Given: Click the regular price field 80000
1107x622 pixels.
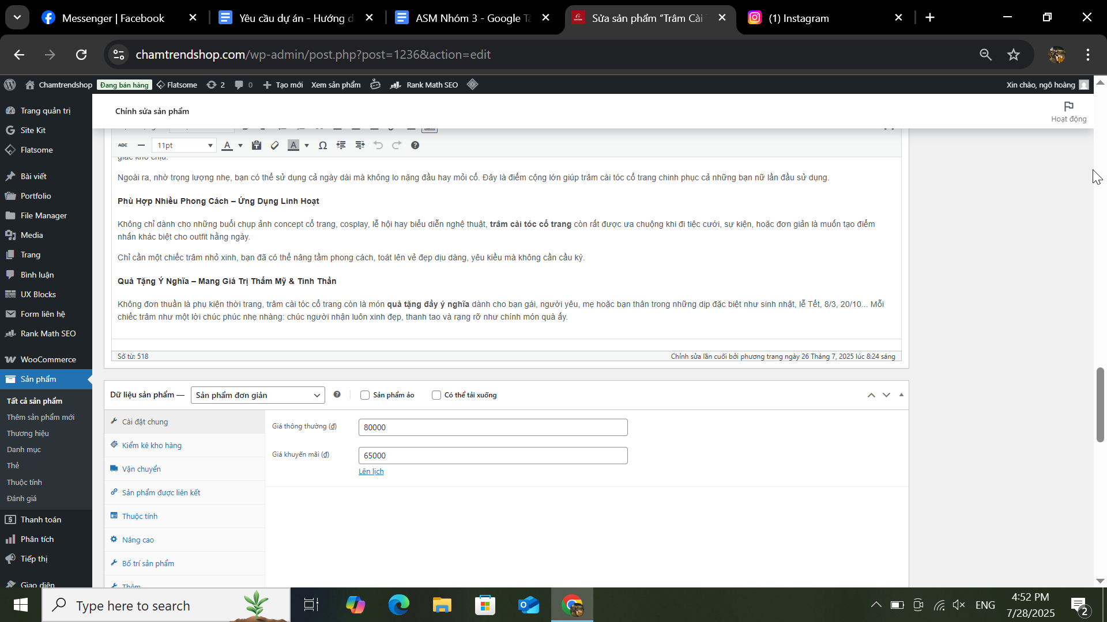Looking at the screenshot, I should [x=493, y=427].
